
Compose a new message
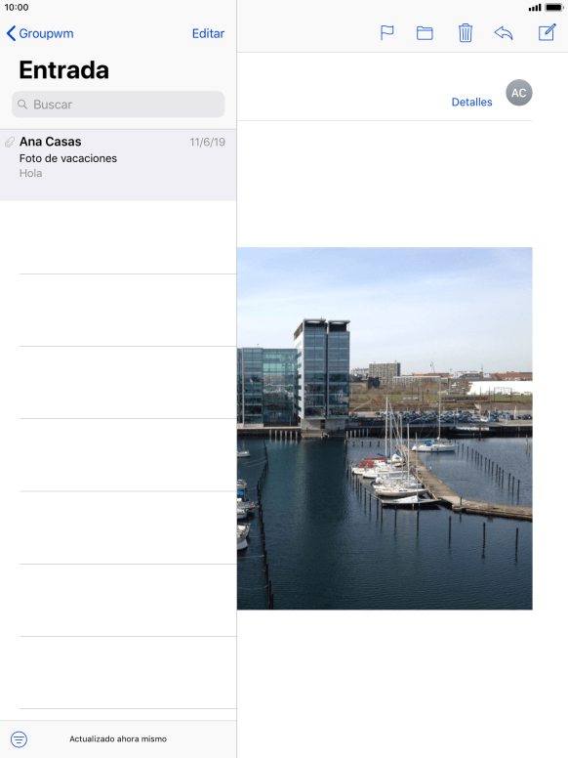coord(547,32)
